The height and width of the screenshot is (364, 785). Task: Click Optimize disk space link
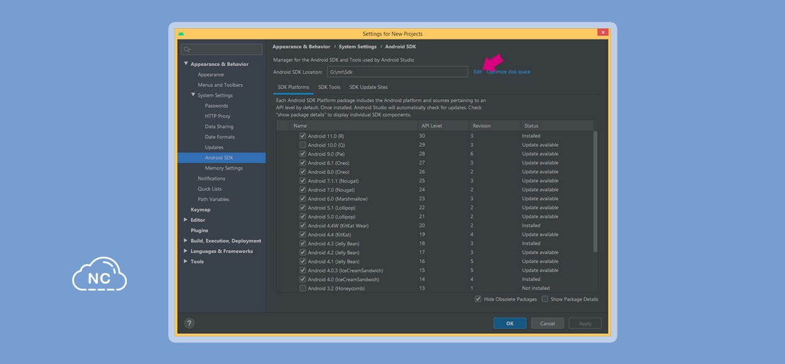509,72
